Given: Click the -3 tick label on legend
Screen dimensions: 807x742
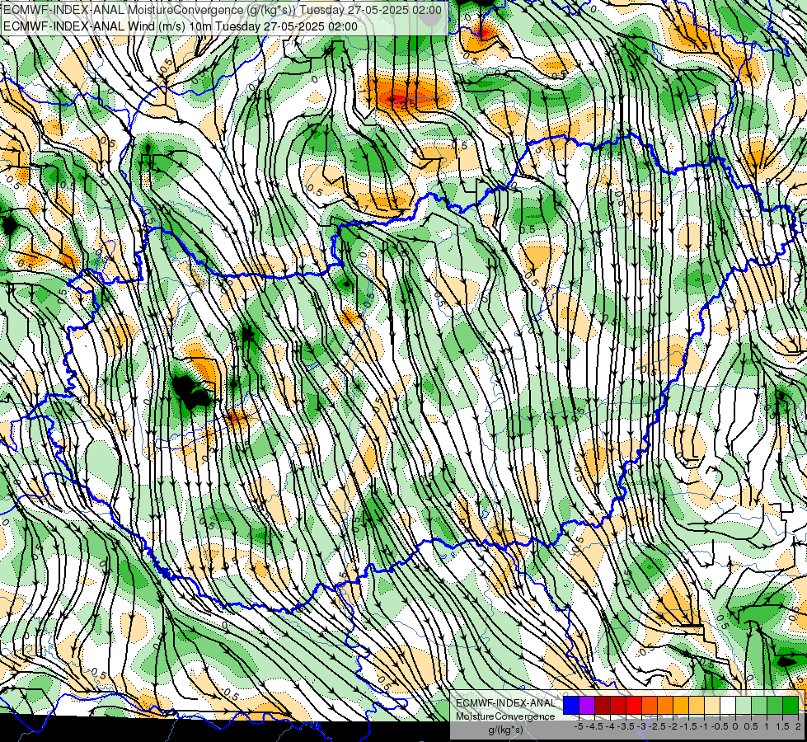Looking at the screenshot, I should pyautogui.click(x=641, y=726).
